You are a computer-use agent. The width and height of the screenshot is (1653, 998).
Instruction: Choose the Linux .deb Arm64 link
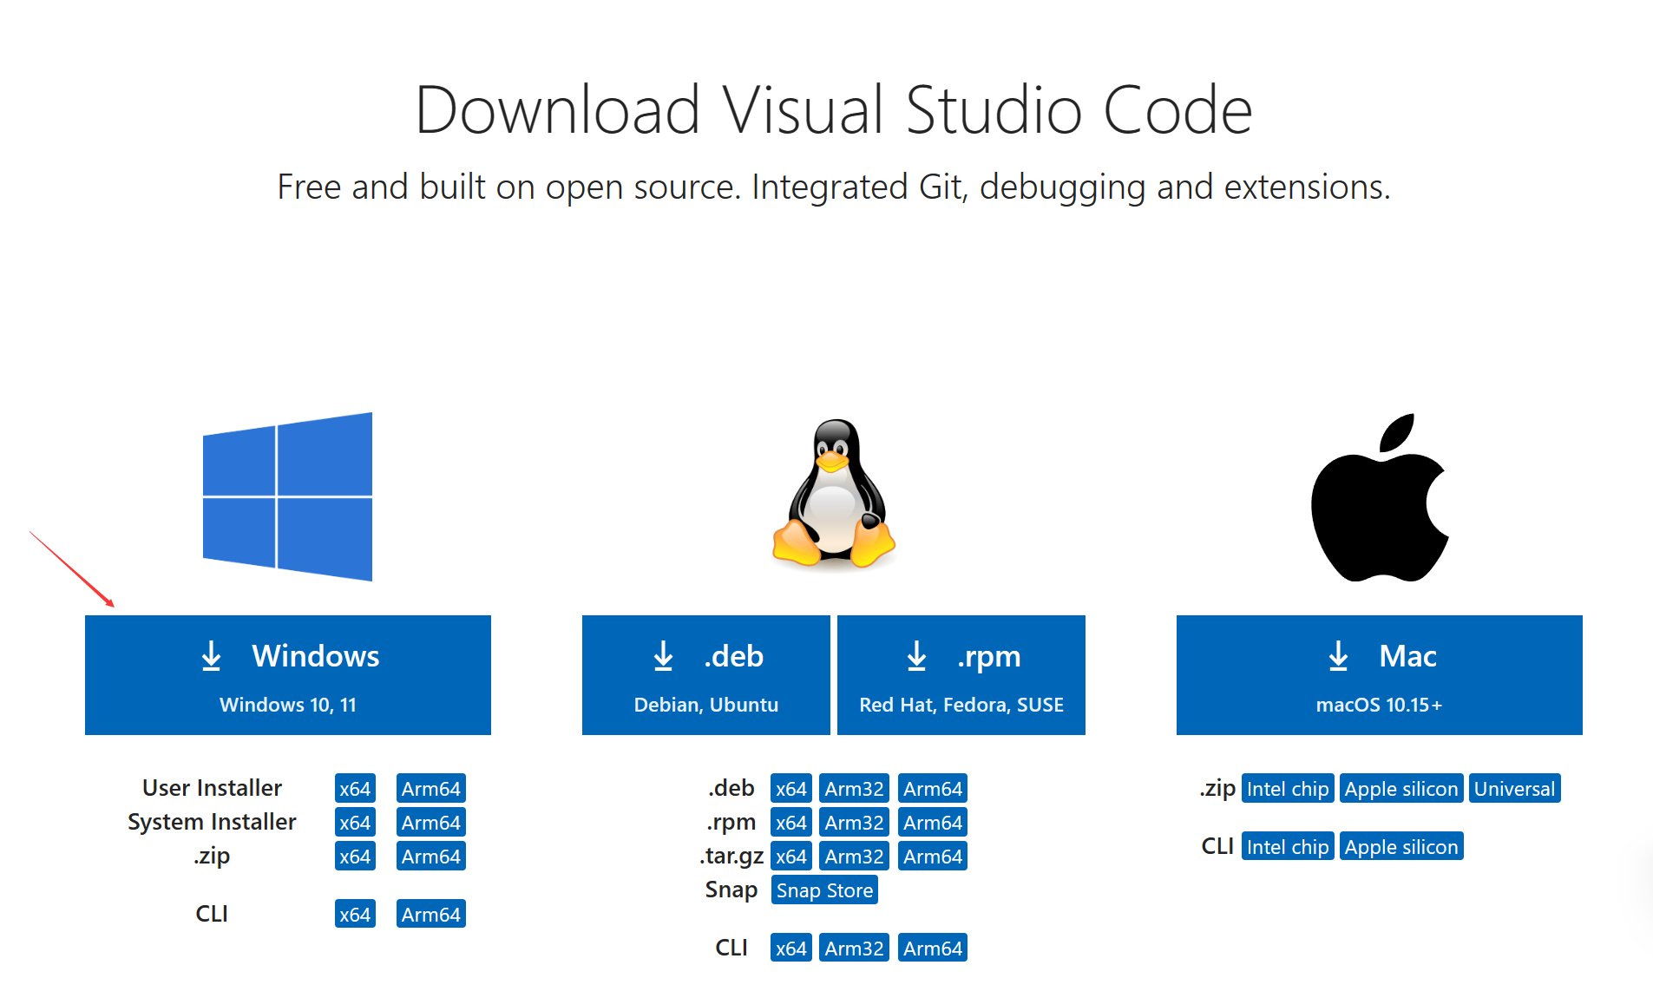[933, 788]
